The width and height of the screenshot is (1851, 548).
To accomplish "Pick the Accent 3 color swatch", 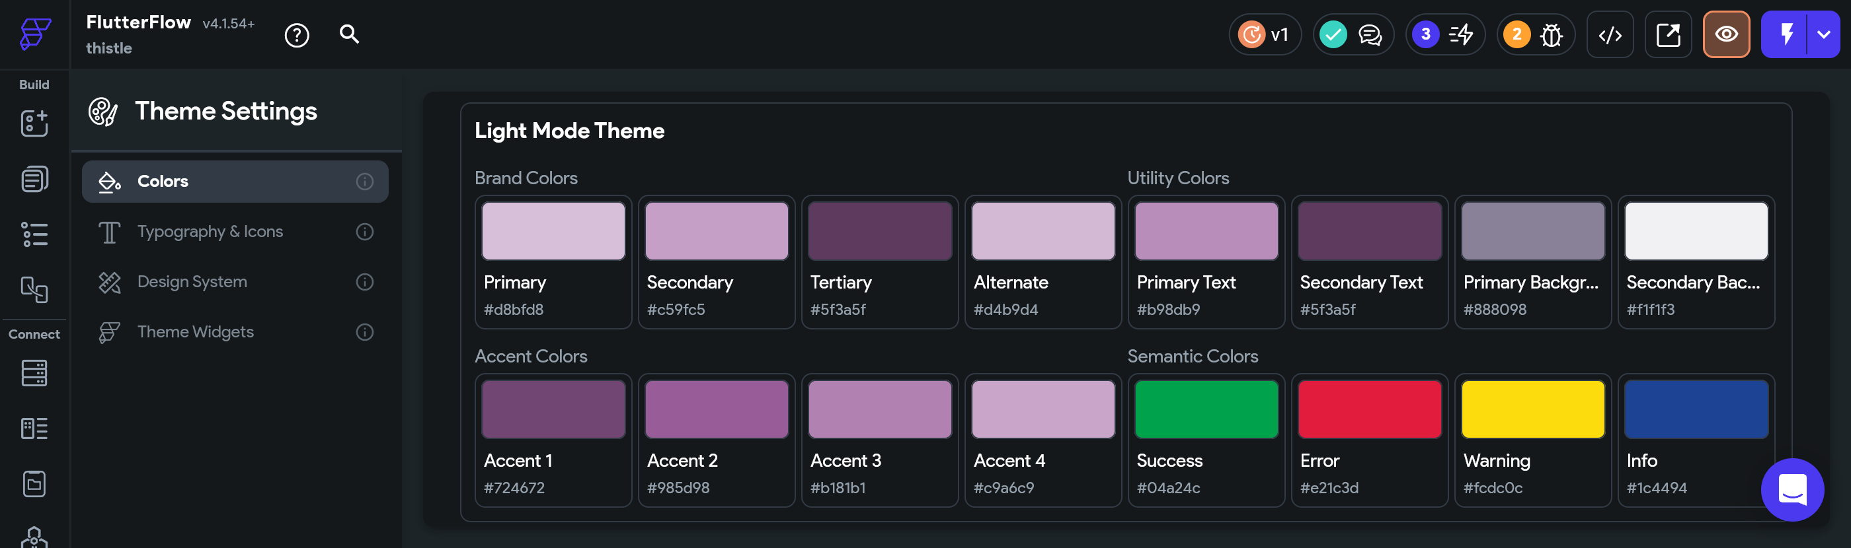I will [879, 409].
